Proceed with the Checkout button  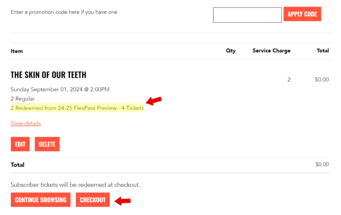(93, 200)
